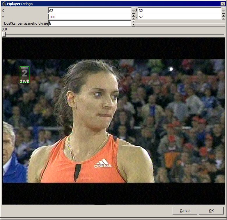
Task: Click the Tloušťka rozmazaného okraje field
Action: tap(90, 23)
